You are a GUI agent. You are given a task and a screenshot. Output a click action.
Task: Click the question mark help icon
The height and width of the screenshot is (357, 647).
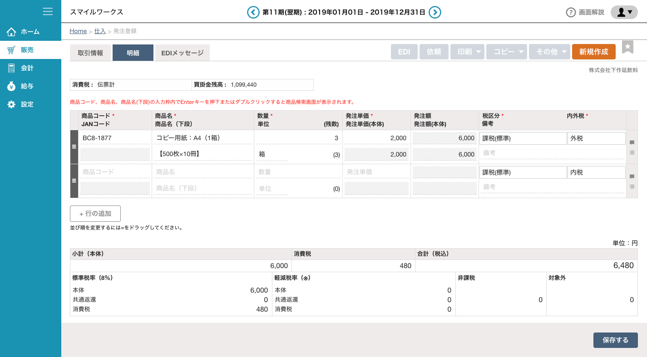pos(571,12)
